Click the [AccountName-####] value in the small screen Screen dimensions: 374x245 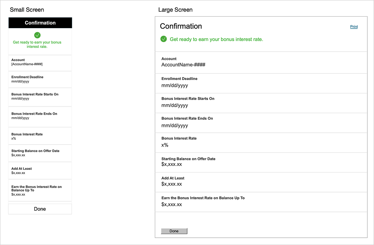point(27,64)
